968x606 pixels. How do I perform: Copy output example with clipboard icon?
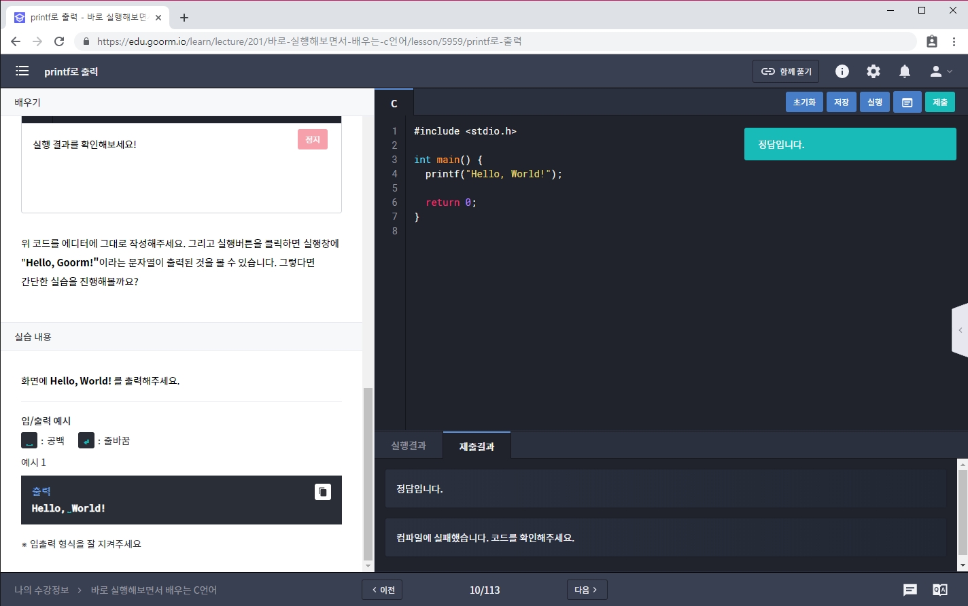tap(323, 492)
